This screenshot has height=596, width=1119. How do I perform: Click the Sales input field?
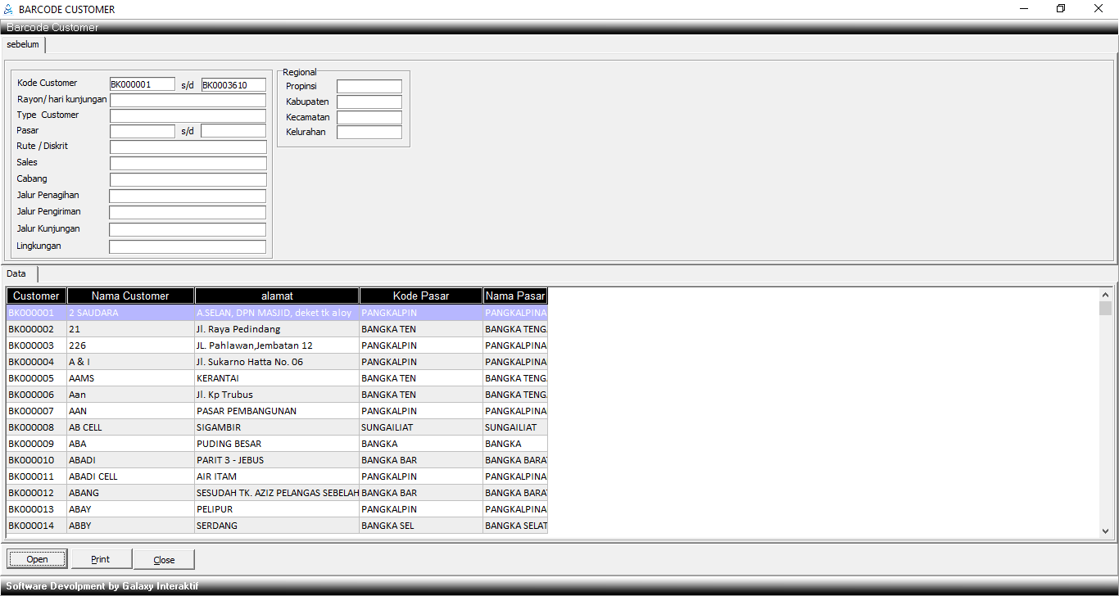[x=188, y=163]
